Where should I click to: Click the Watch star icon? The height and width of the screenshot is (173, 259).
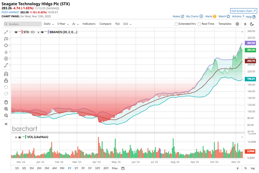pos(228,16)
